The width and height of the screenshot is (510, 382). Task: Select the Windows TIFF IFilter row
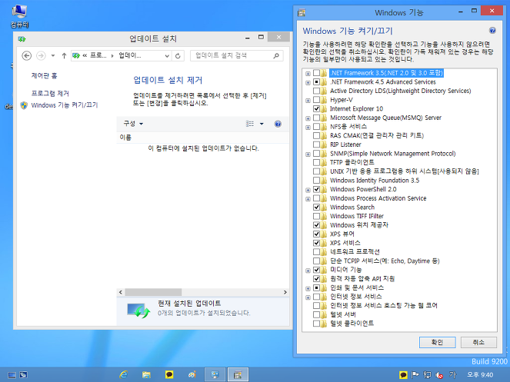(357, 216)
